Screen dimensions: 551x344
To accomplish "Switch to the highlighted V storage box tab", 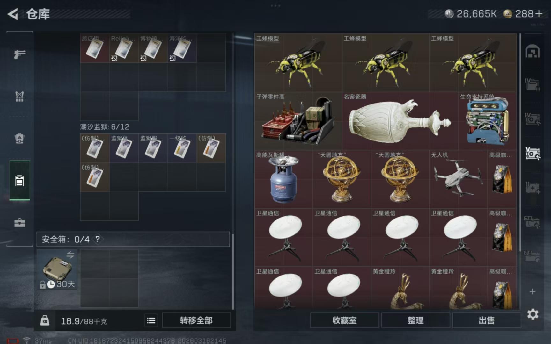I will point(533,154).
